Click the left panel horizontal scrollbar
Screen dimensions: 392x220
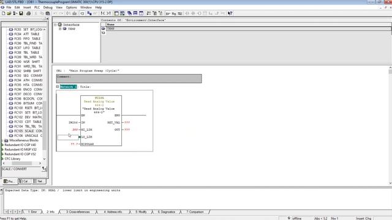tap(22, 163)
